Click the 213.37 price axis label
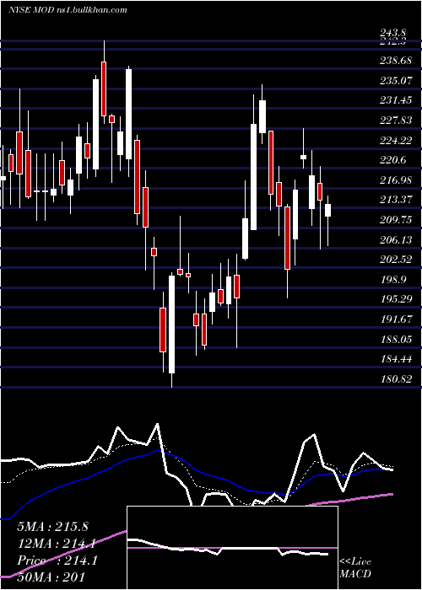 (396, 200)
